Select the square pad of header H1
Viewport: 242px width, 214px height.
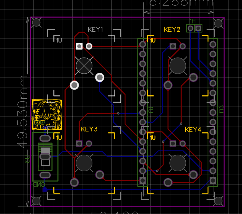(198, 28)
